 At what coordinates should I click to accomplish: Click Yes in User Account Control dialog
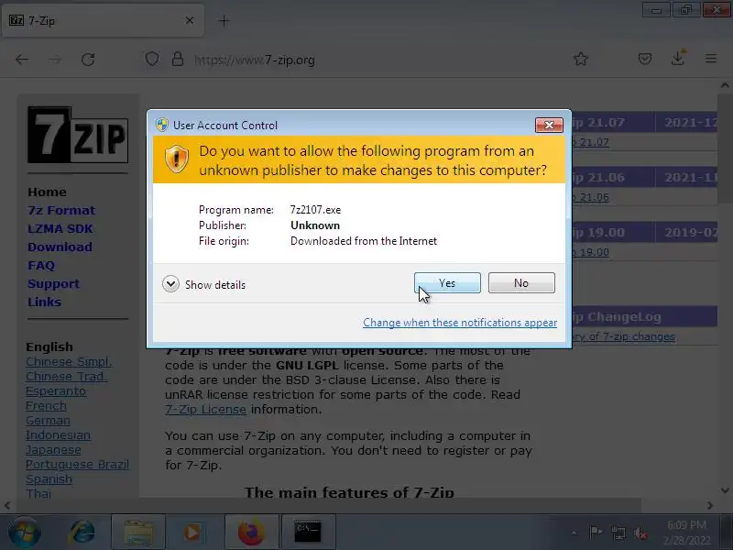(x=447, y=283)
